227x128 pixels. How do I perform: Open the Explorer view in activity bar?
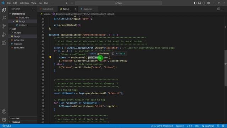(4, 10)
